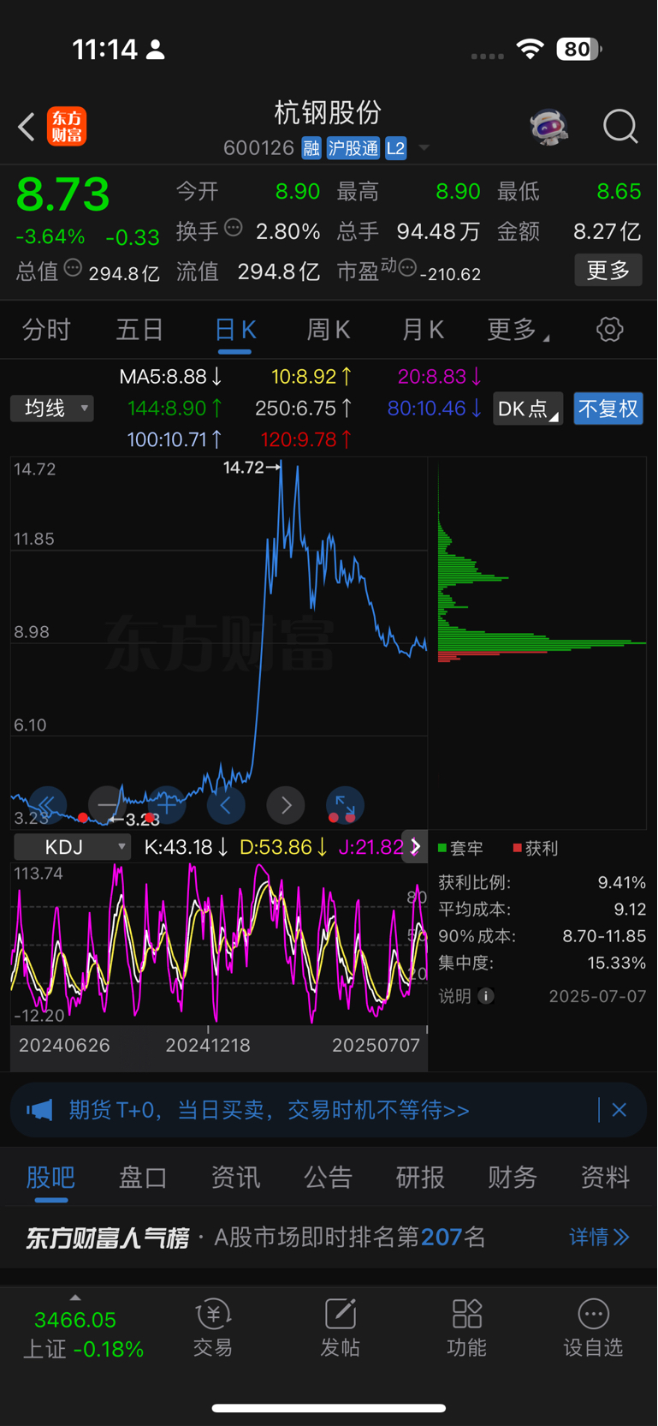Screen dimensions: 658x1426
Task: Open futures T+0 promotion link
Action: tap(269, 1110)
